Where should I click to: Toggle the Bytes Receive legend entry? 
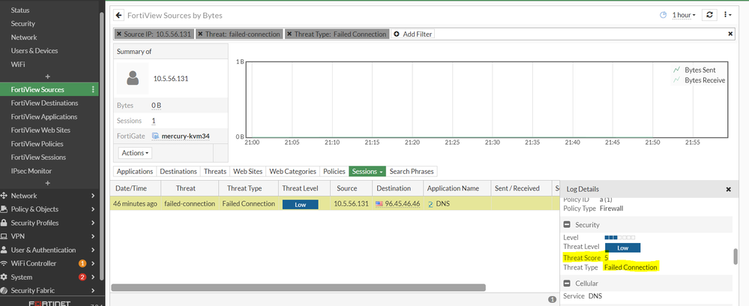[x=699, y=80]
